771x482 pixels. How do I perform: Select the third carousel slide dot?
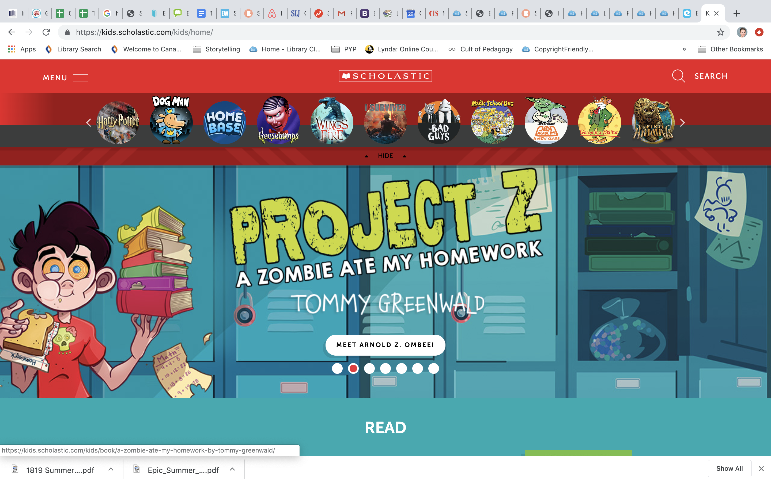click(x=369, y=368)
